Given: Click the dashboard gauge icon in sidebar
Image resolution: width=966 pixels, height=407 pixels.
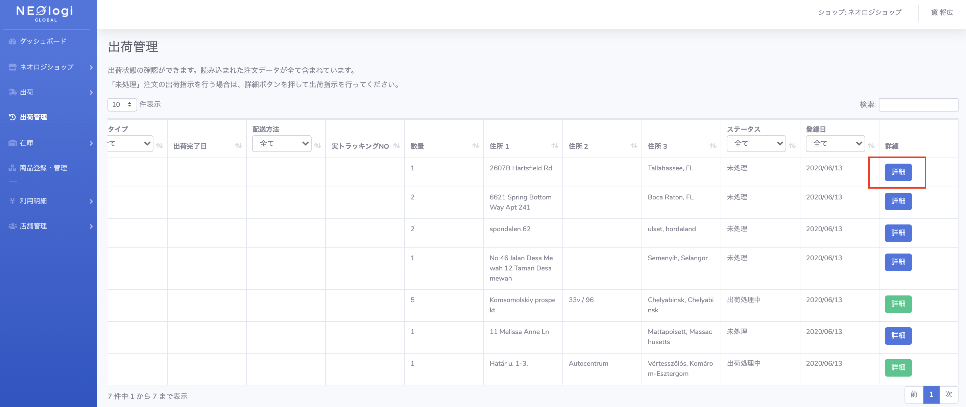Looking at the screenshot, I should [13, 41].
